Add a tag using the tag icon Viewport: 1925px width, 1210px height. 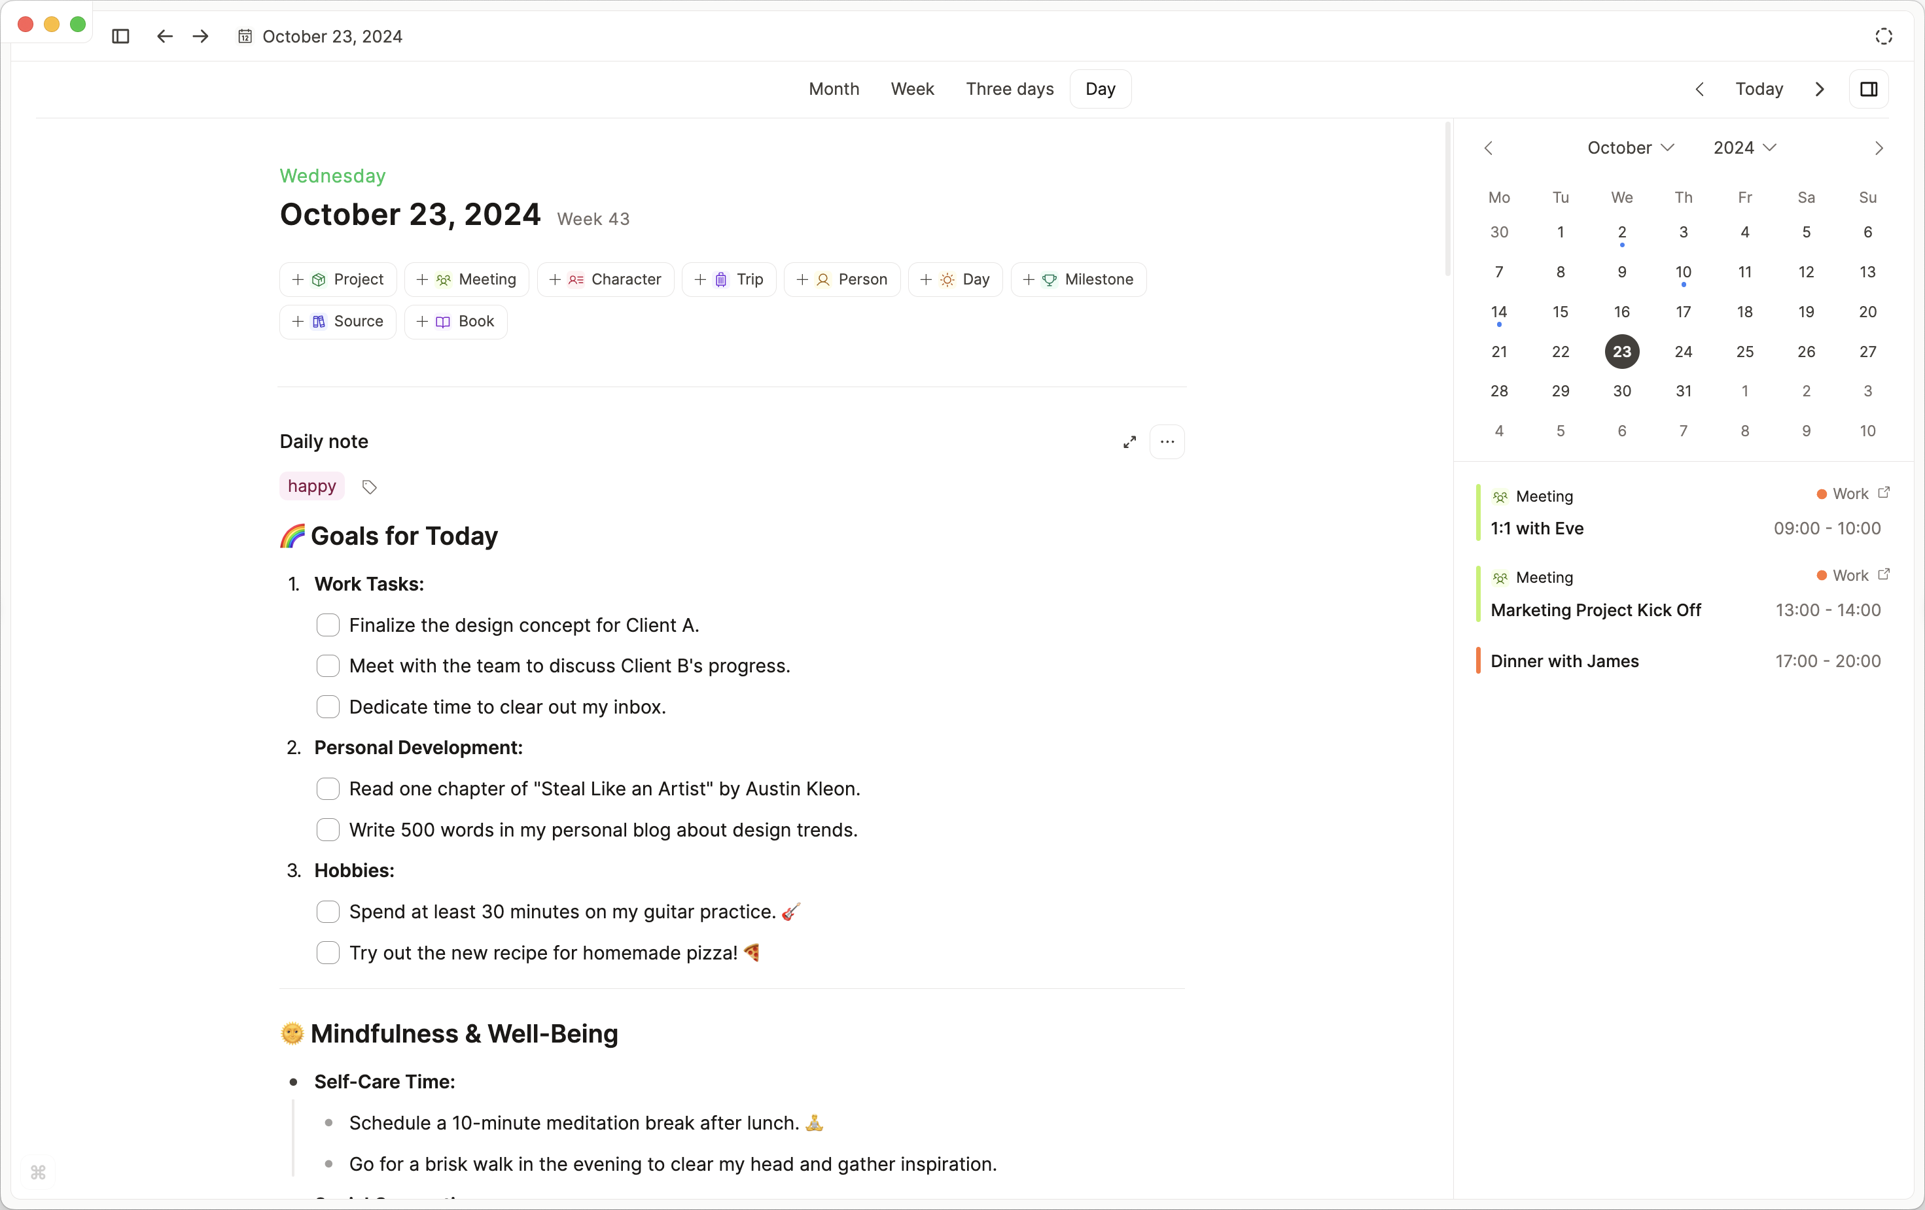pos(369,487)
